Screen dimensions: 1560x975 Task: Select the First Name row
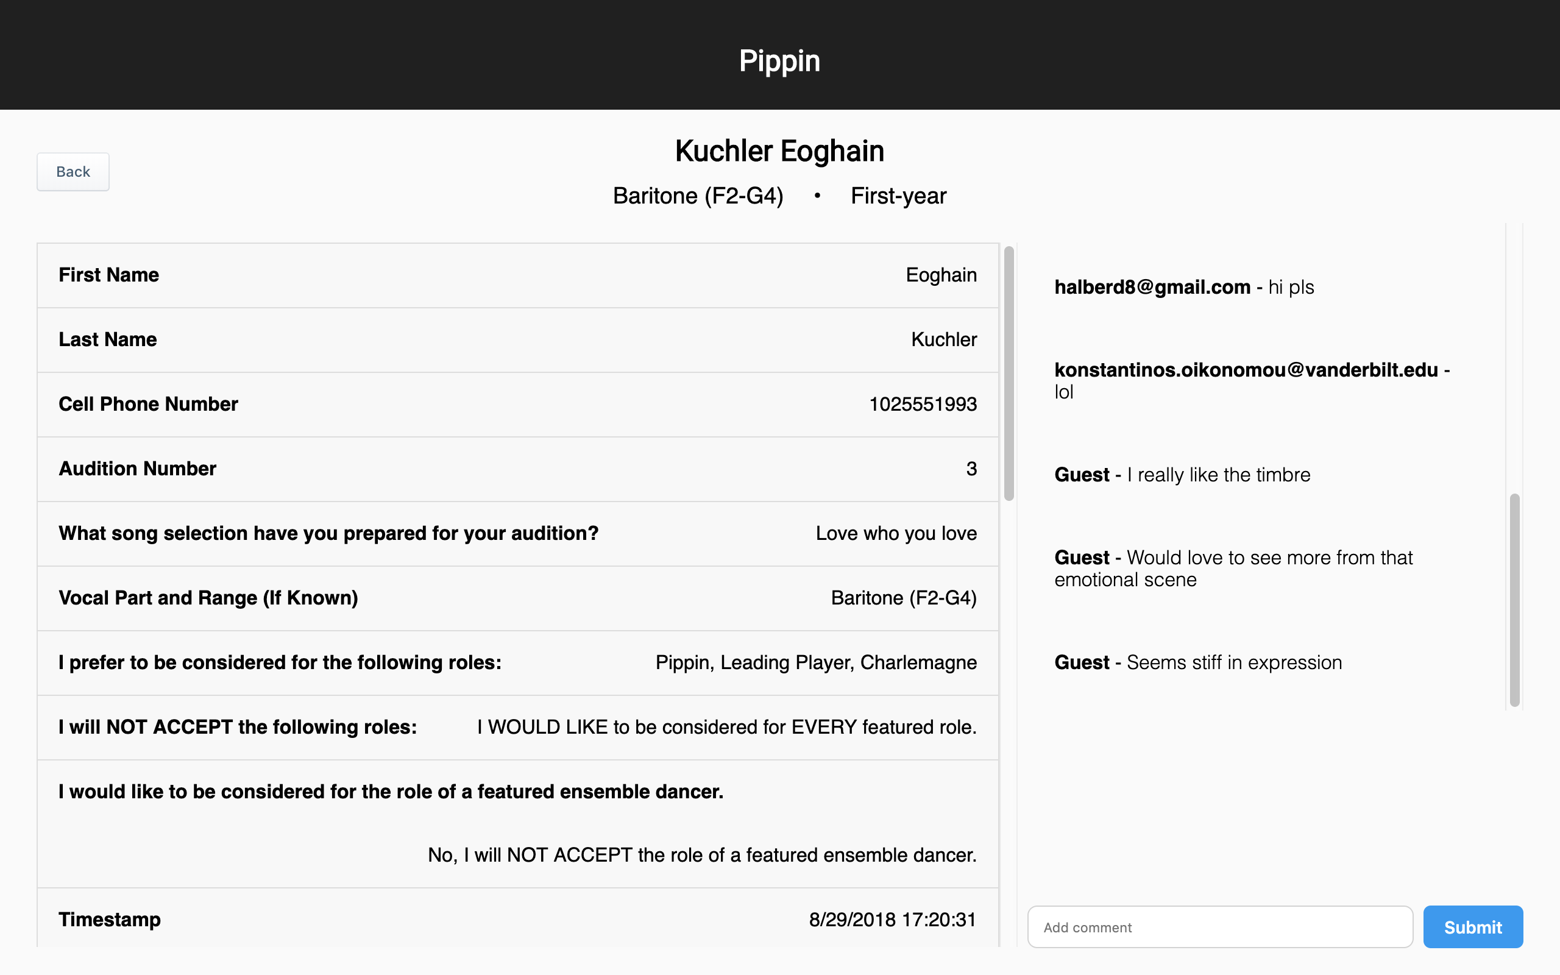tap(517, 275)
